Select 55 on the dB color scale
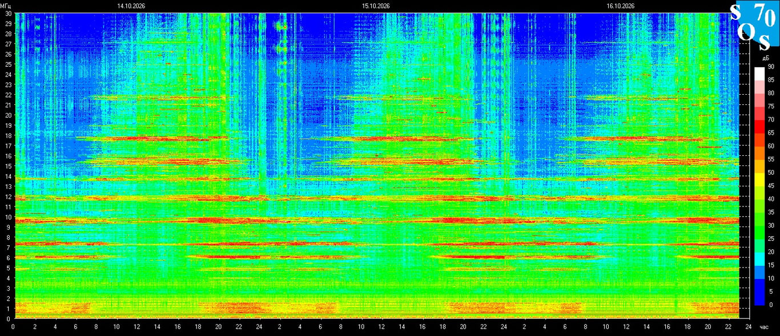This screenshot has height=336, width=780. coord(771,159)
